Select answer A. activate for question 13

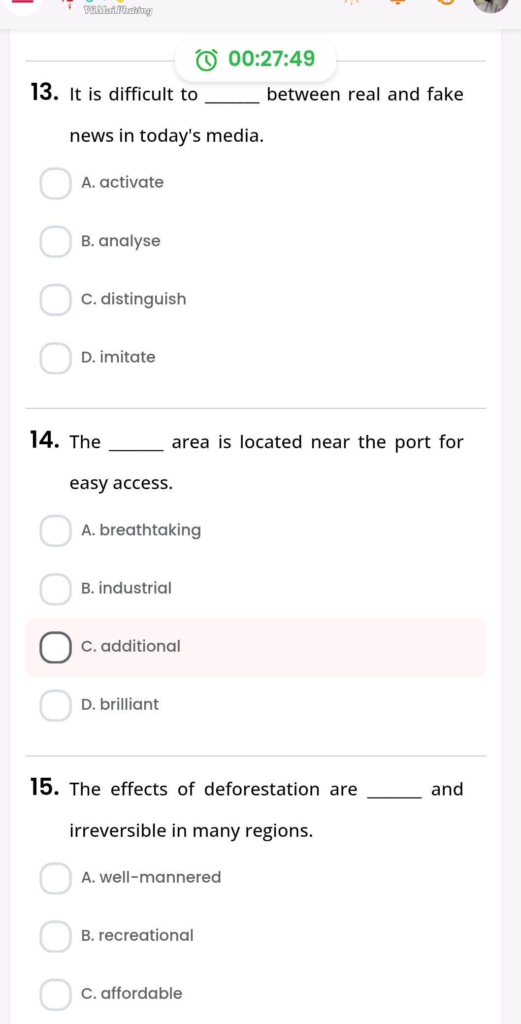tap(56, 183)
